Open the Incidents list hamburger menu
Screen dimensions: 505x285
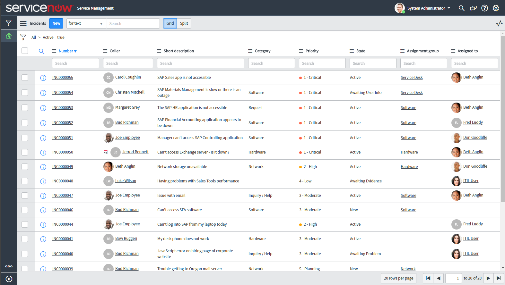pos(23,23)
